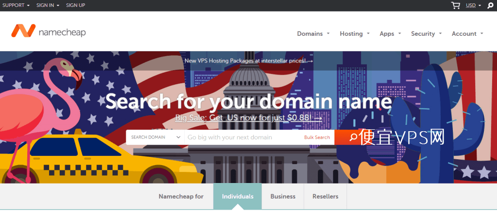Open the Security navigation menu
The width and height of the screenshot is (497, 214).
(426, 33)
